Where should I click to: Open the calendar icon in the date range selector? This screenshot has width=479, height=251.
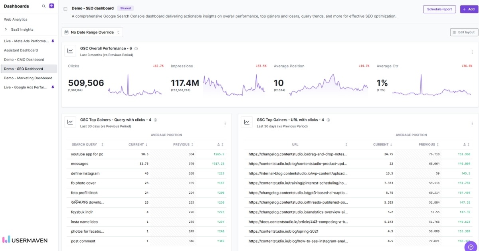[x=67, y=32]
